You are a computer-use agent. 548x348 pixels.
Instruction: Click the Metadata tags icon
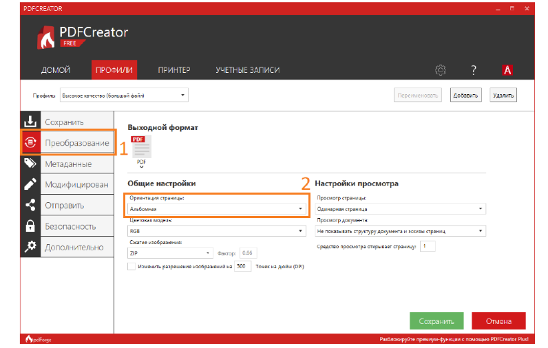click(30, 163)
